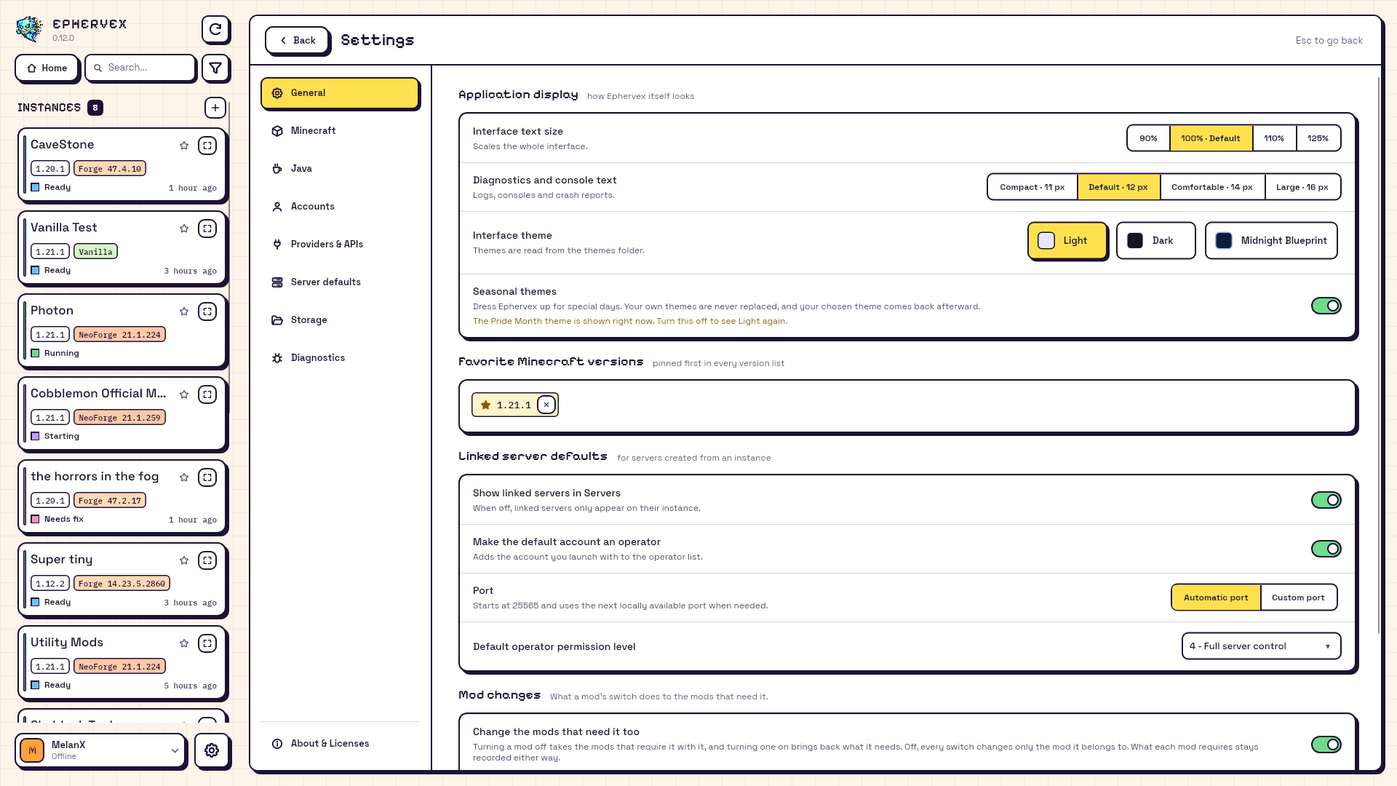Open the instance filter funnel icon

click(x=215, y=68)
